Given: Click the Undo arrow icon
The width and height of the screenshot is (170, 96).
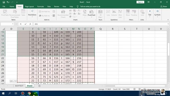Looking at the screenshot, I should coord(8,2).
